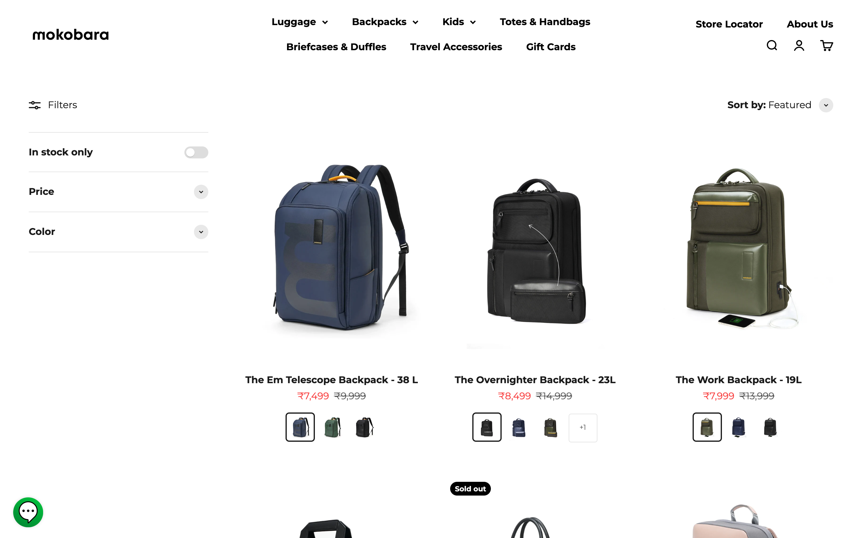Open the account profile icon
This screenshot has height=538, width=862.
799,45
